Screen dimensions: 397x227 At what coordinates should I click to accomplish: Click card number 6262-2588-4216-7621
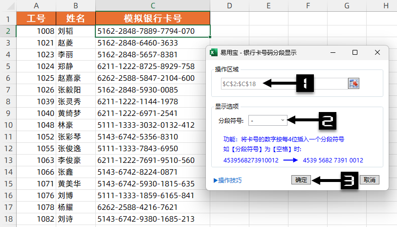[x=153, y=207]
